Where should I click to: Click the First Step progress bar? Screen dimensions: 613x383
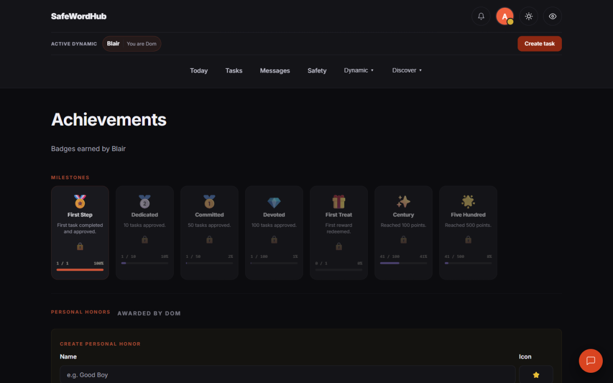(x=80, y=270)
